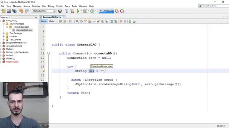Click the Shift Line Right icon

coord(116,21)
